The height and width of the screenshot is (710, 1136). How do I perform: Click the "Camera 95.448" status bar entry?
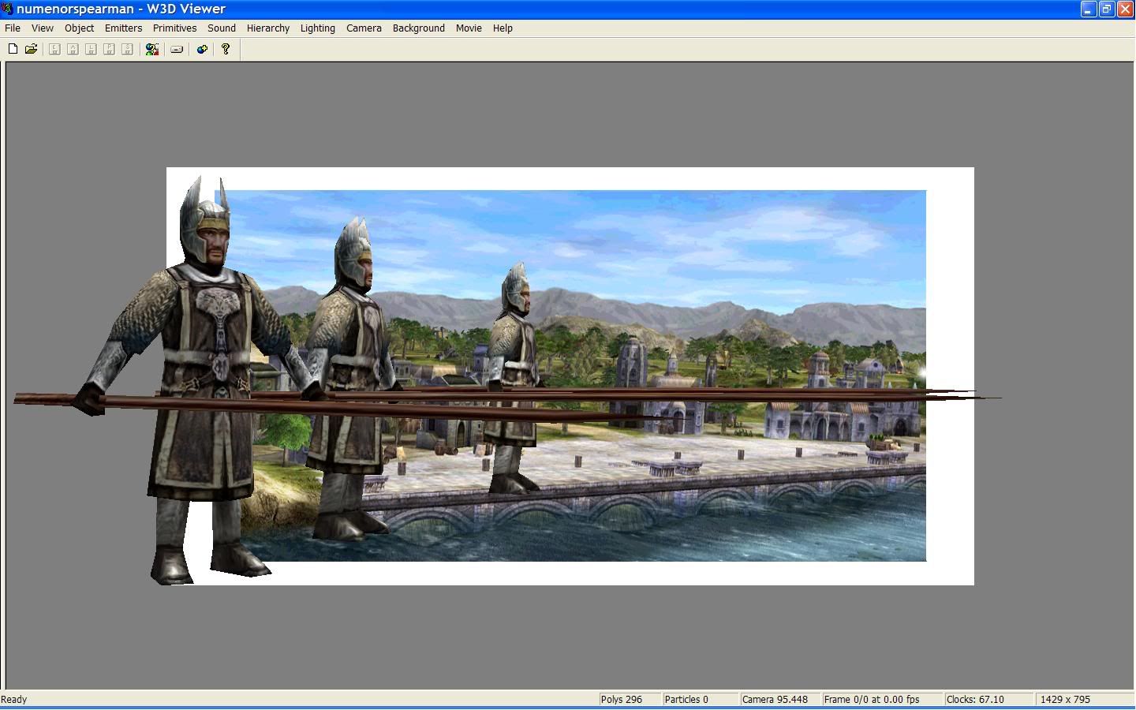coord(775,699)
